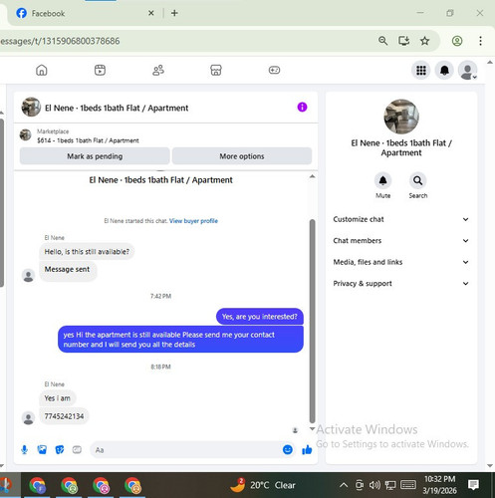
Task: Open the first Chrome icon in taskbar
Action: click(x=38, y=485)
